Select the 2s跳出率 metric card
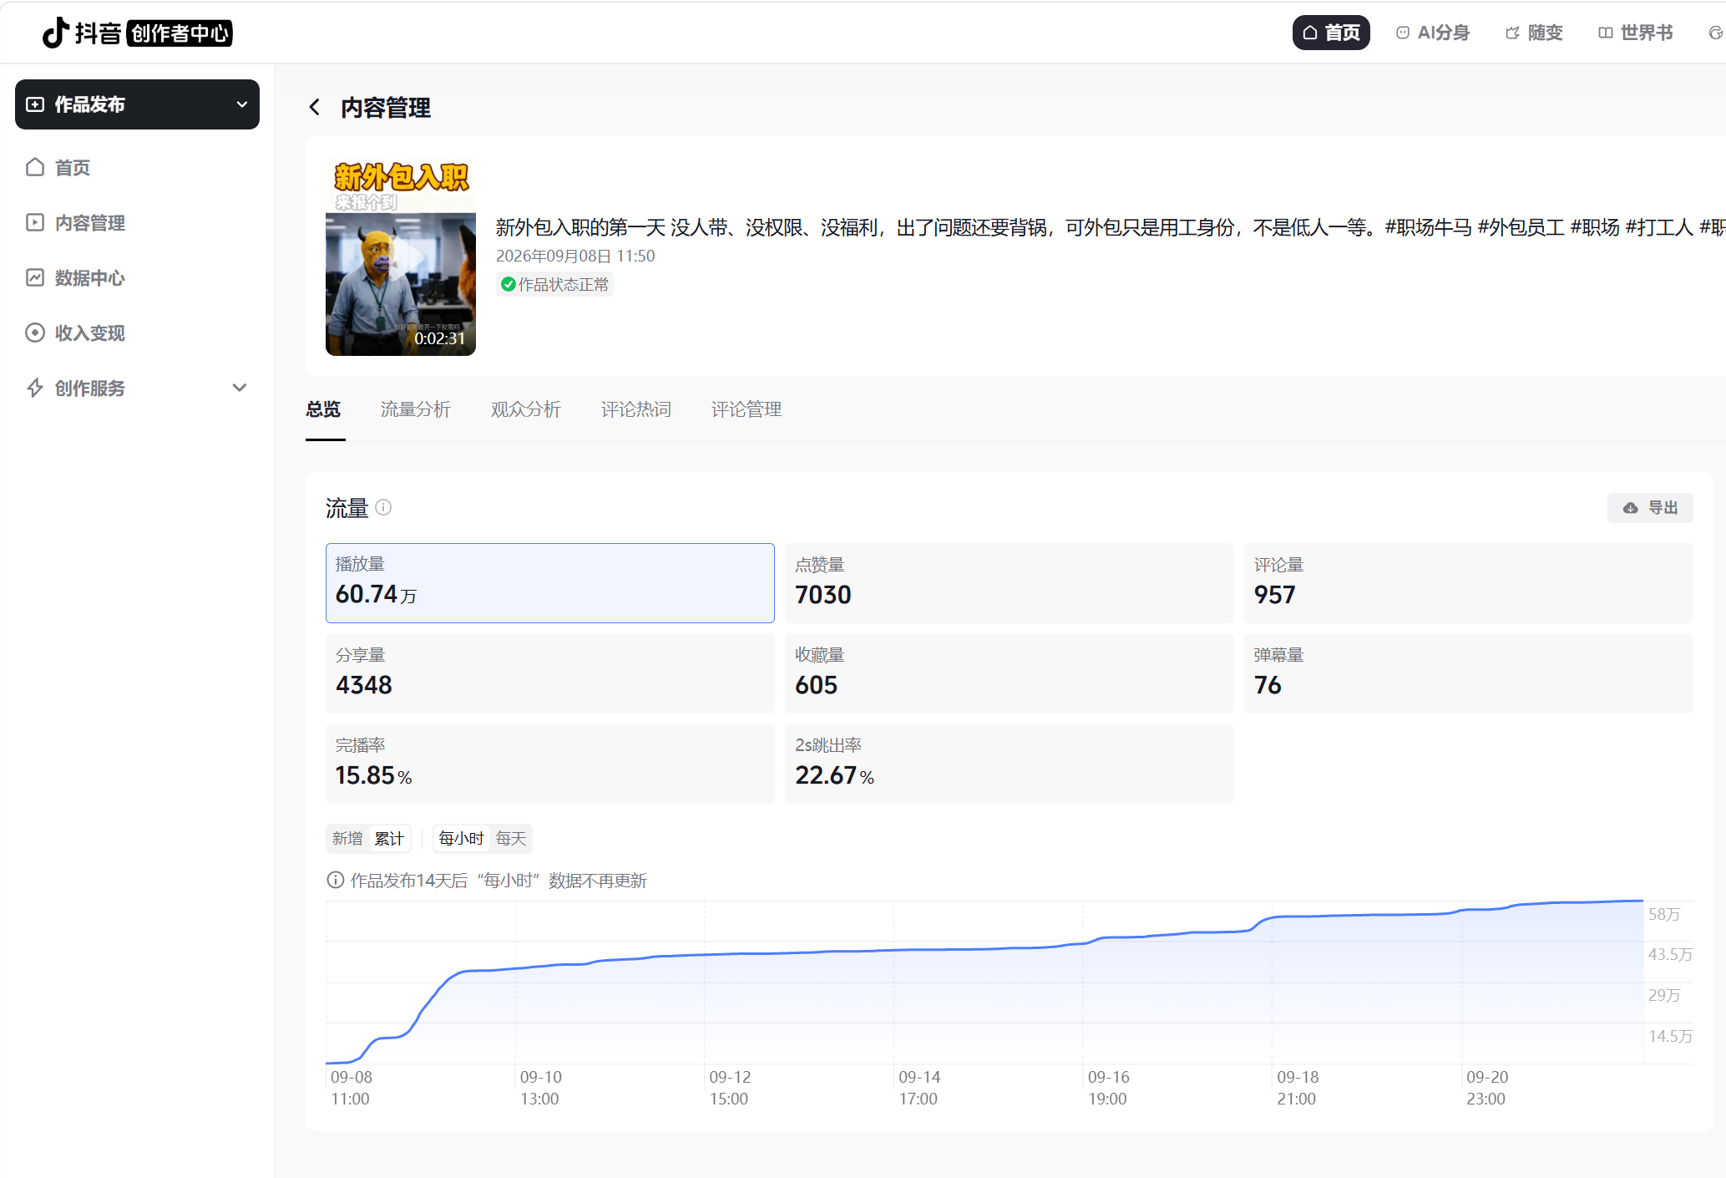The width and height of the screenshot is (1726, 1178). pyautogui.click(x=1010, y=764)
